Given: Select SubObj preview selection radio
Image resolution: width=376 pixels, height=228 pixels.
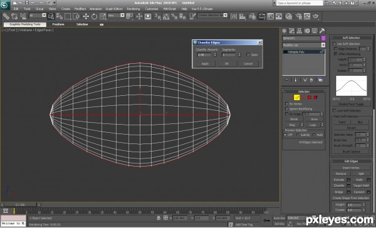Looking at the screenshot, I should click(298, 135).
